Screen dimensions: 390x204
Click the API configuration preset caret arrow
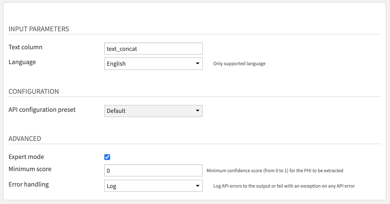(x=198, y=111)
